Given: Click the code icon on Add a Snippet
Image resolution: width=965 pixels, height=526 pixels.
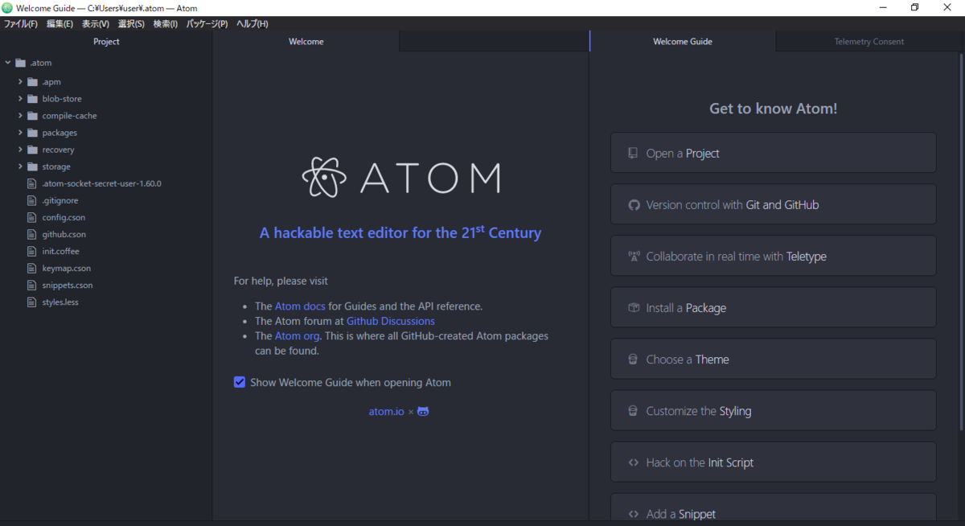Looking at the screenshot, I should 633,514.
